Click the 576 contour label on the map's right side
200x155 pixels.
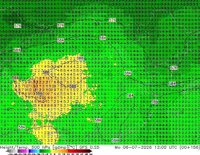pos(174,68)
